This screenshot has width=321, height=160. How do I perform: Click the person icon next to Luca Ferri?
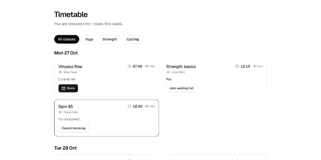[168, 72]
